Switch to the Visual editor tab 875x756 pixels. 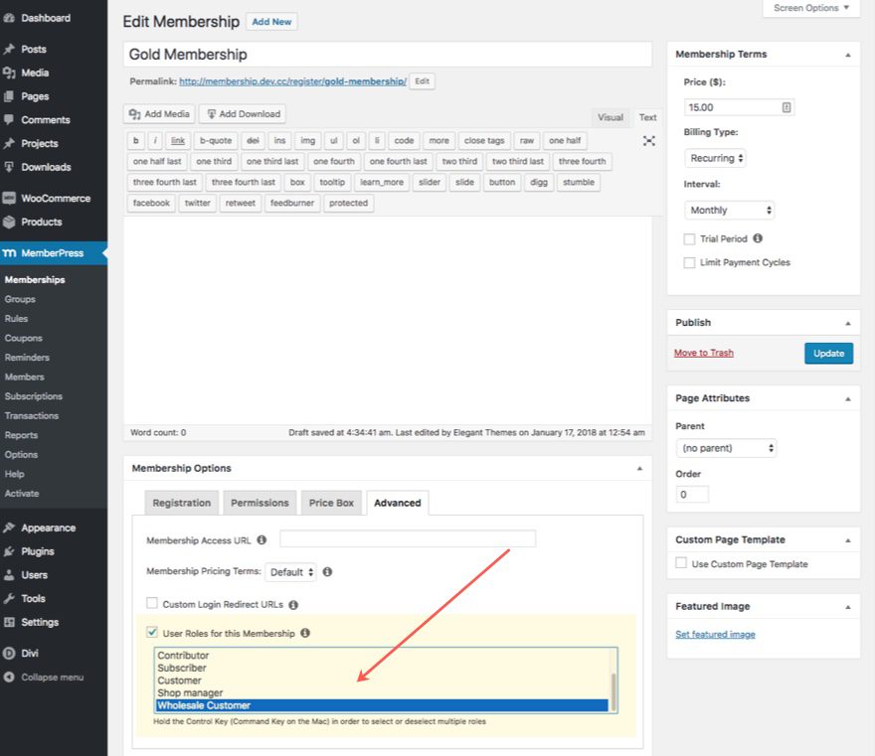(611, 117)
